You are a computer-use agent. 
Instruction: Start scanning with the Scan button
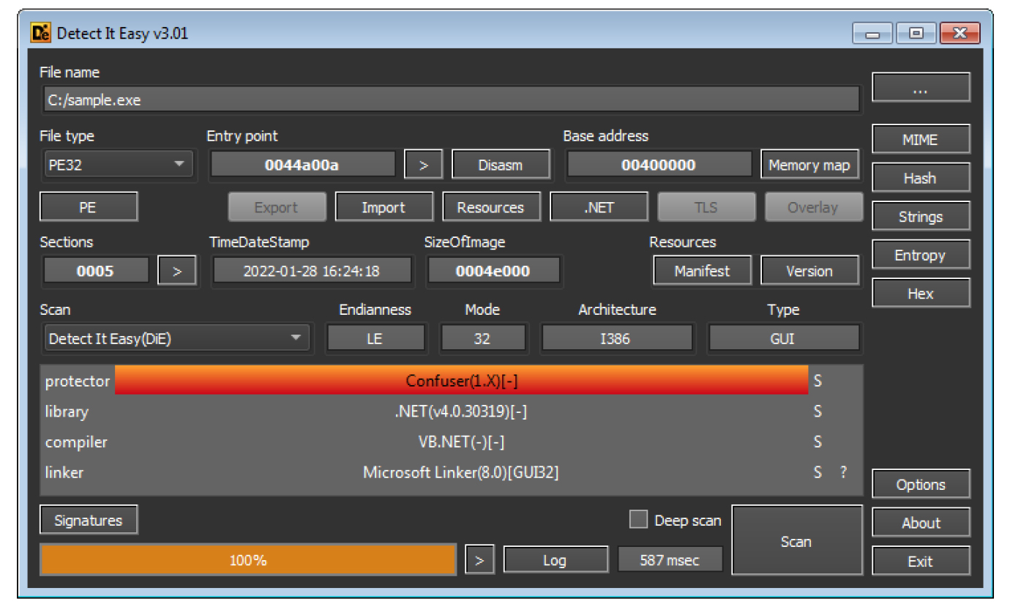tap(797, 540)
